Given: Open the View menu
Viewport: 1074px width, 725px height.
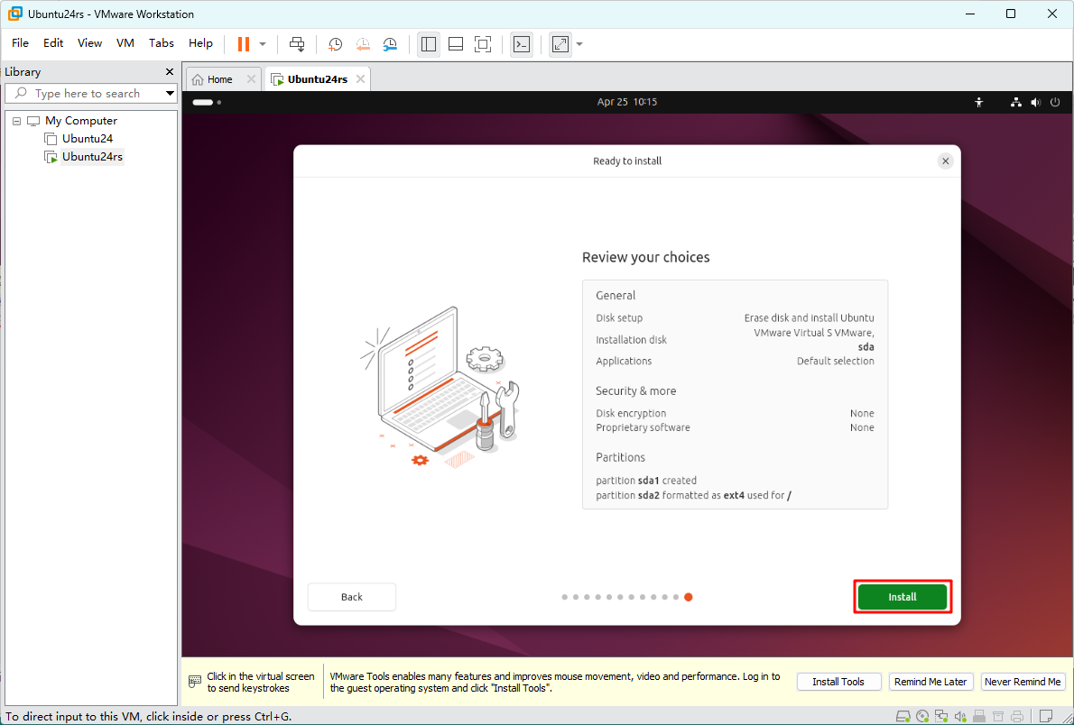Looking at the screenshot, I should (89, 43).
